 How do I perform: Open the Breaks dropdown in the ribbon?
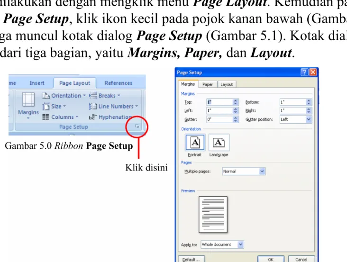(105, 96)
